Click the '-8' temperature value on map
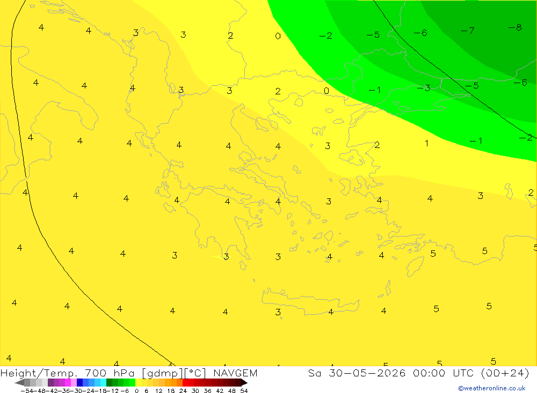This screenshot has width=537, height=393. click(515, 27)
